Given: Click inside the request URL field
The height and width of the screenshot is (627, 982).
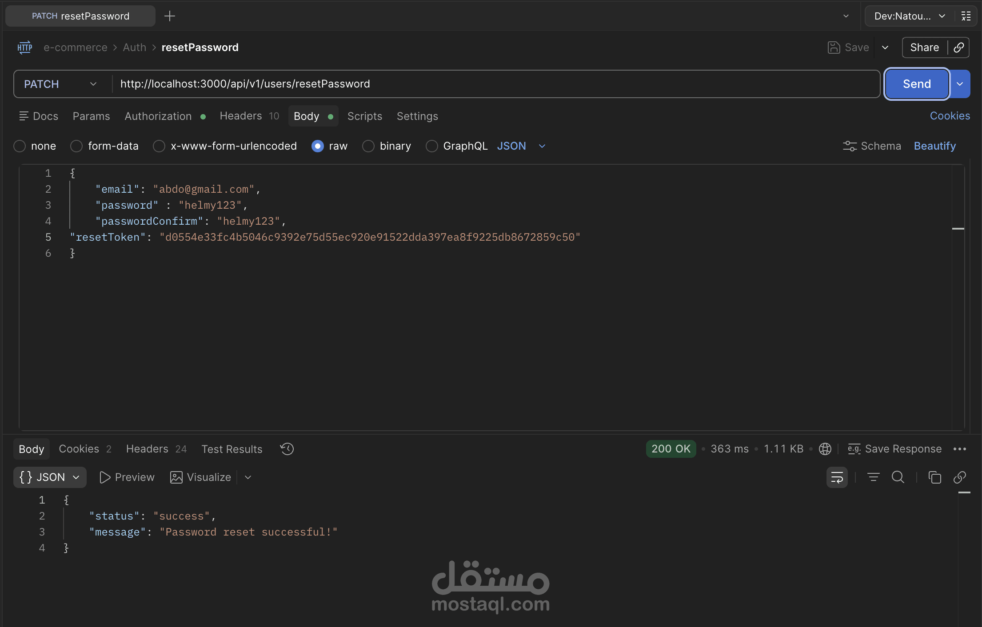Looking at the screenshot, I should pos(489,84).
